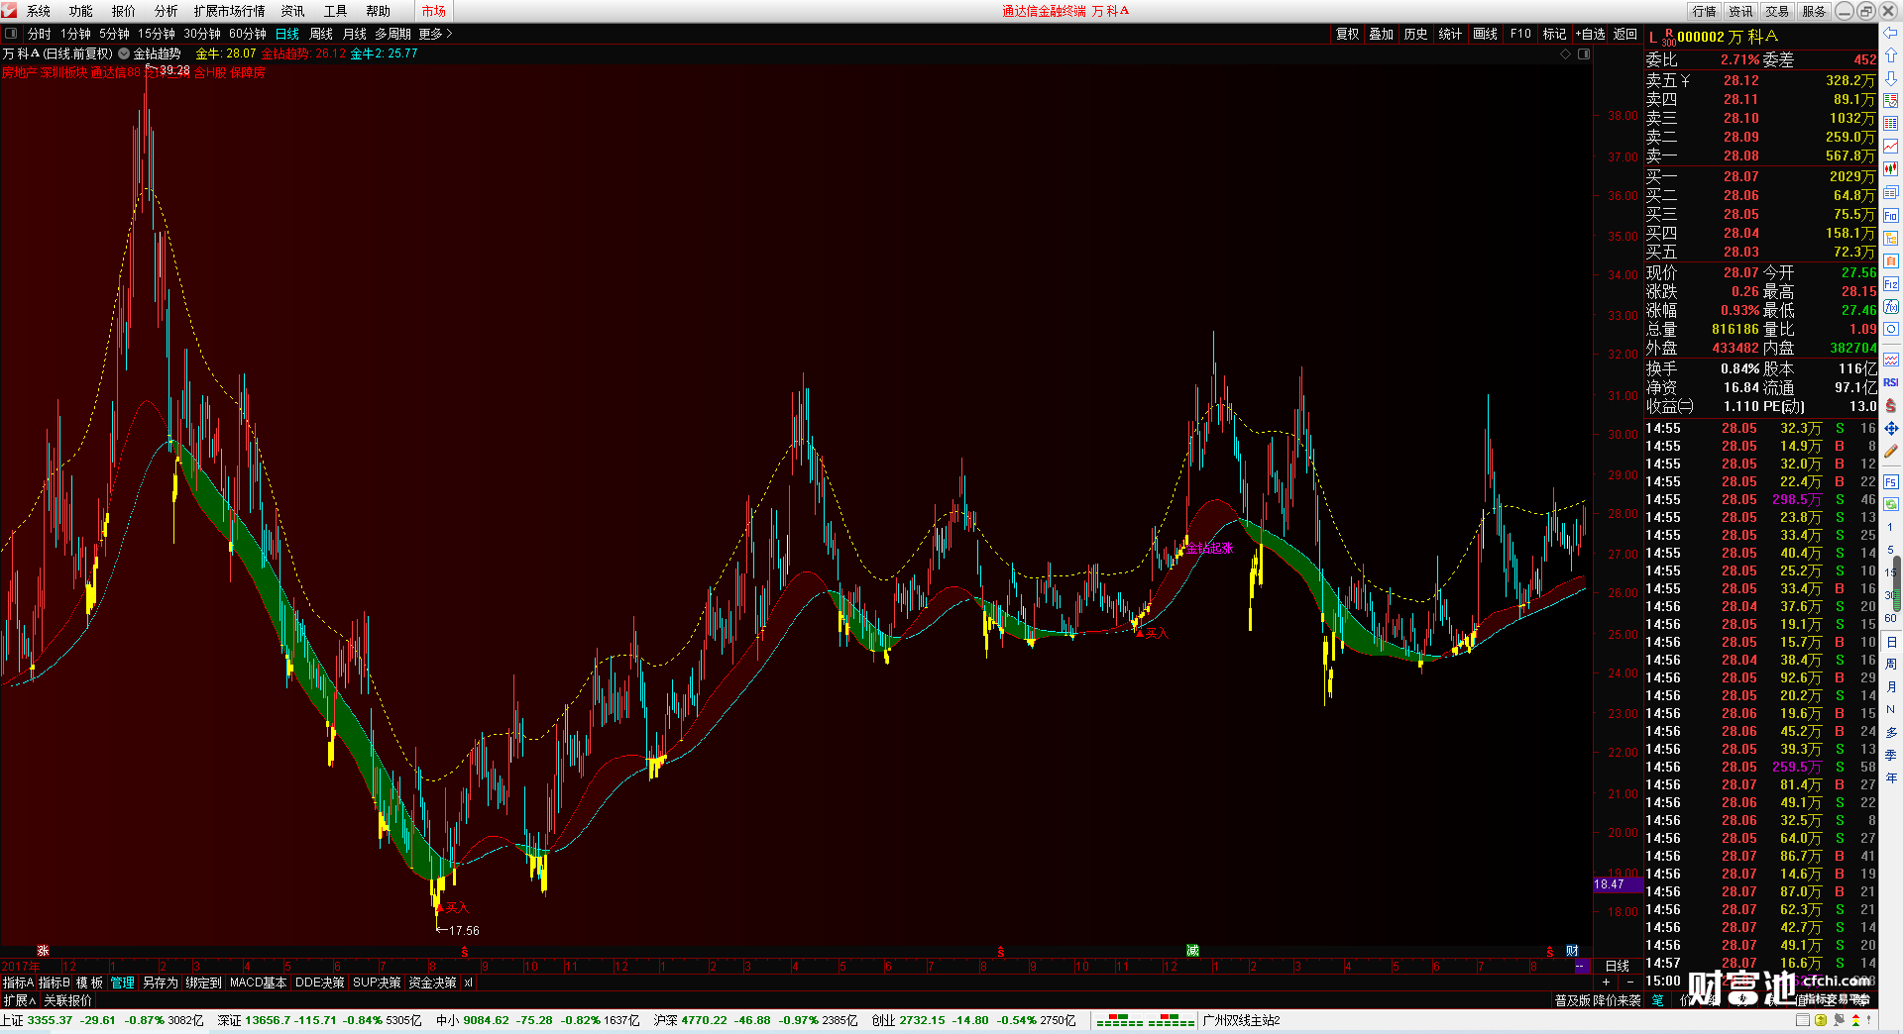Open the 报价 menu
Viewport: 1903px width, 1034px height.
[x=124, y=11]
